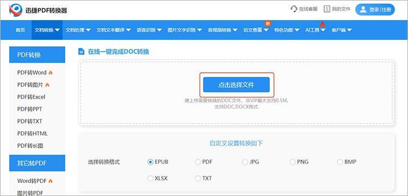
Task: Click the 迅捷PDF转换器 brand name text
Action: 46,10
